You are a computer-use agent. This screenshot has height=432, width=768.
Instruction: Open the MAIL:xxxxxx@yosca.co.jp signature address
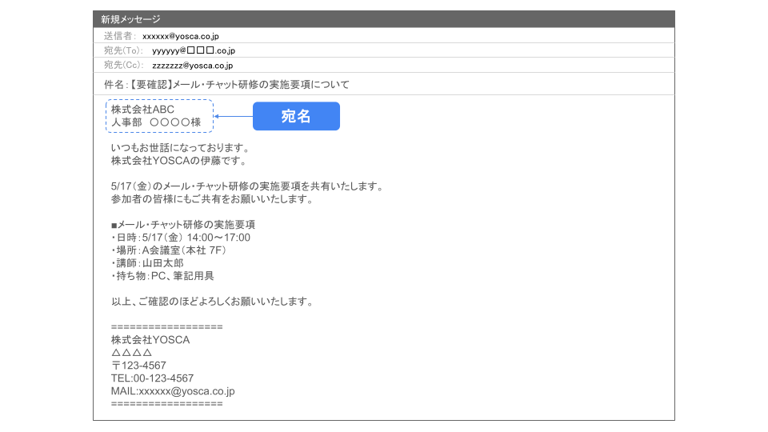click(172, 391)
